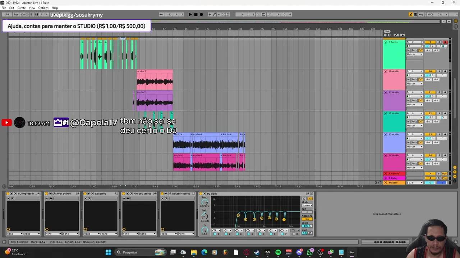Click the Capture MIDI icon
This screenshot has width=460, height=258.
pos(223,14)
